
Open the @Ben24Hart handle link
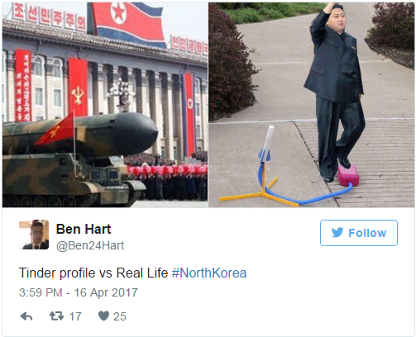tap(90, 245)
